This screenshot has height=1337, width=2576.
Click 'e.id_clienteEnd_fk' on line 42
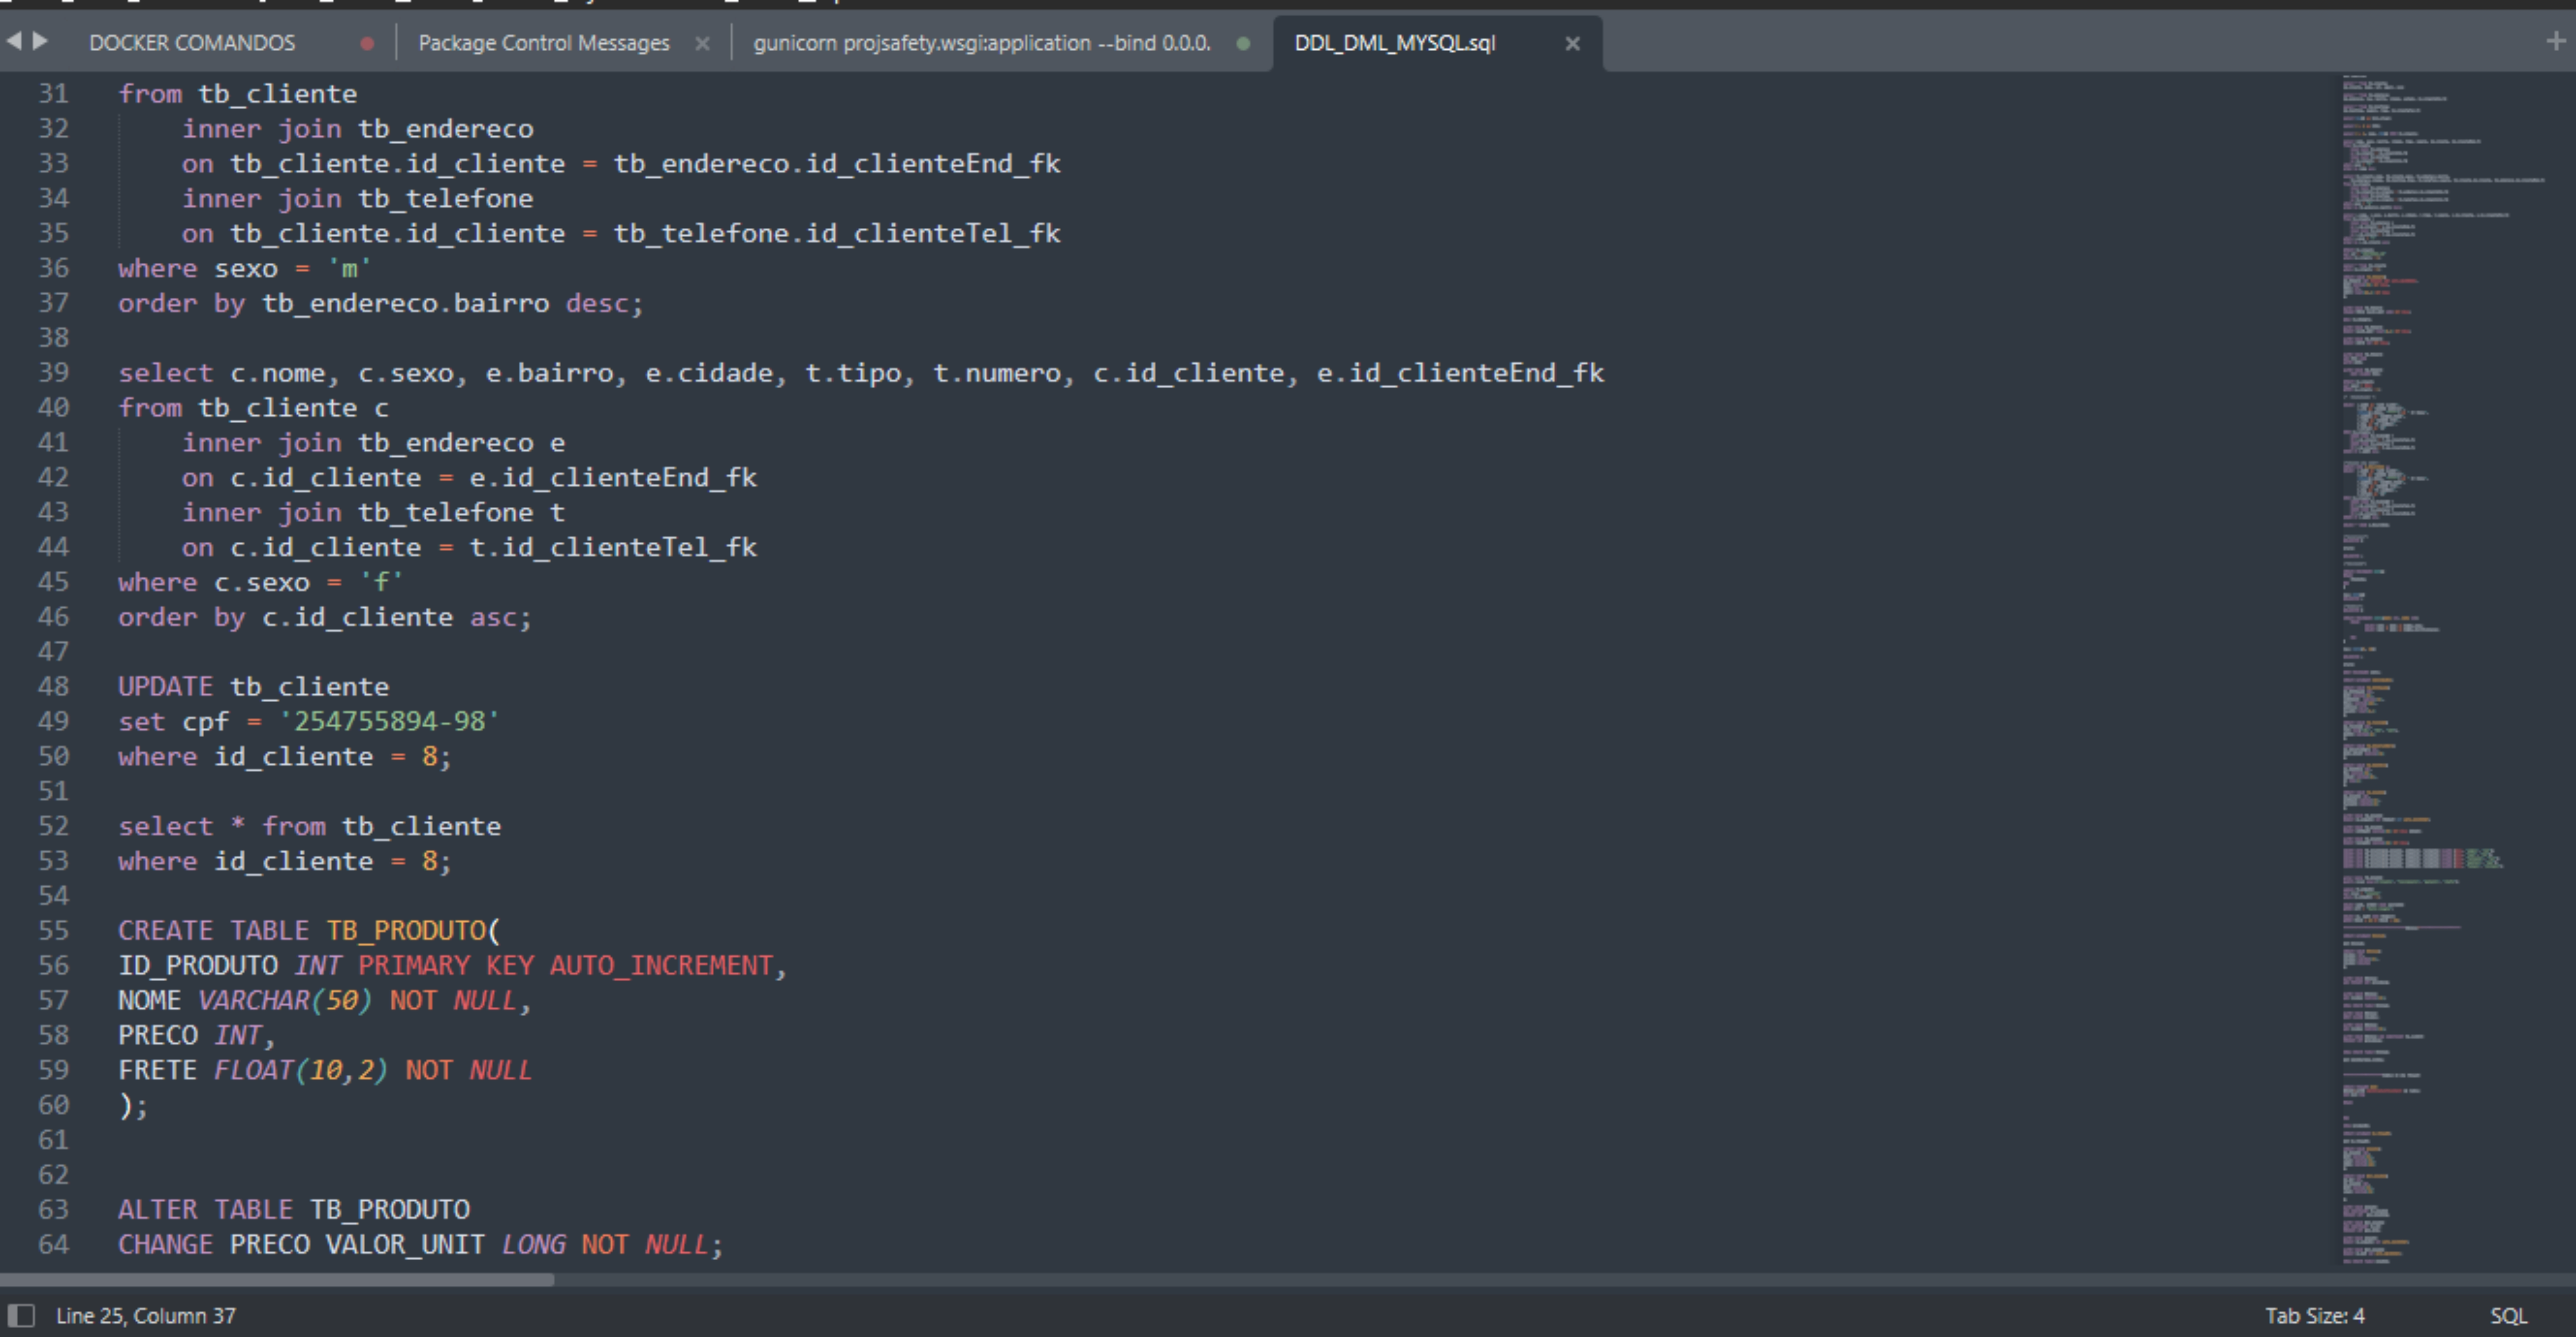pyautogui.click(x=614, y=478)
